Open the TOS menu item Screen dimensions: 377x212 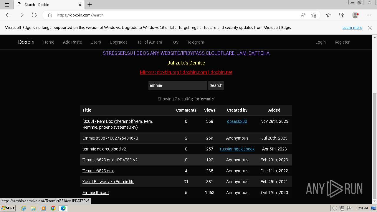click(175, 42)
